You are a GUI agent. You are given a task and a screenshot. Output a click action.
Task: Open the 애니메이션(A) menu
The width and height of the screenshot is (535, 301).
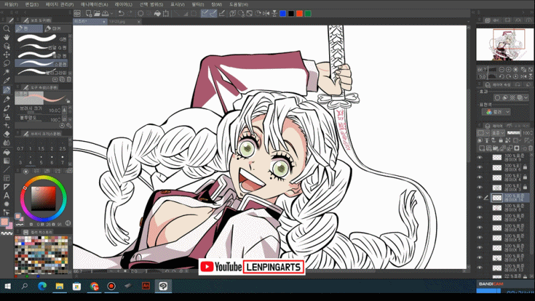click(x=94, y=5)
